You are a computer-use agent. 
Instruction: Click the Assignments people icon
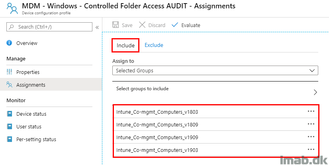10,85
